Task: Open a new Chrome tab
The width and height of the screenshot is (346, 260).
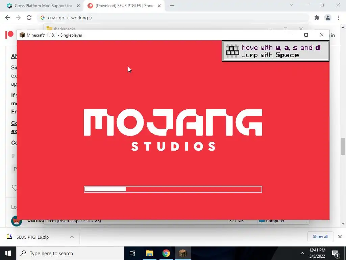Action: (172, 6)
